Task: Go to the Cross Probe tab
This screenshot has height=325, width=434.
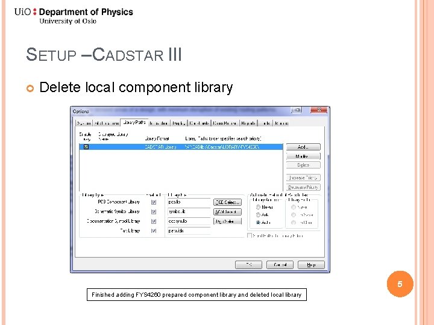Action: tap(225, 123)
